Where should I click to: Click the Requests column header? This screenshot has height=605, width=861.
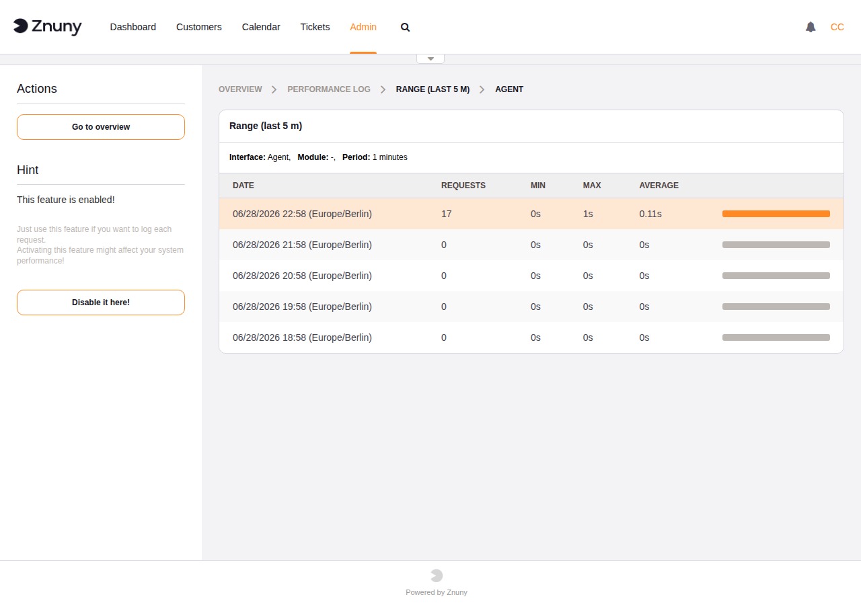pos(463,186)
